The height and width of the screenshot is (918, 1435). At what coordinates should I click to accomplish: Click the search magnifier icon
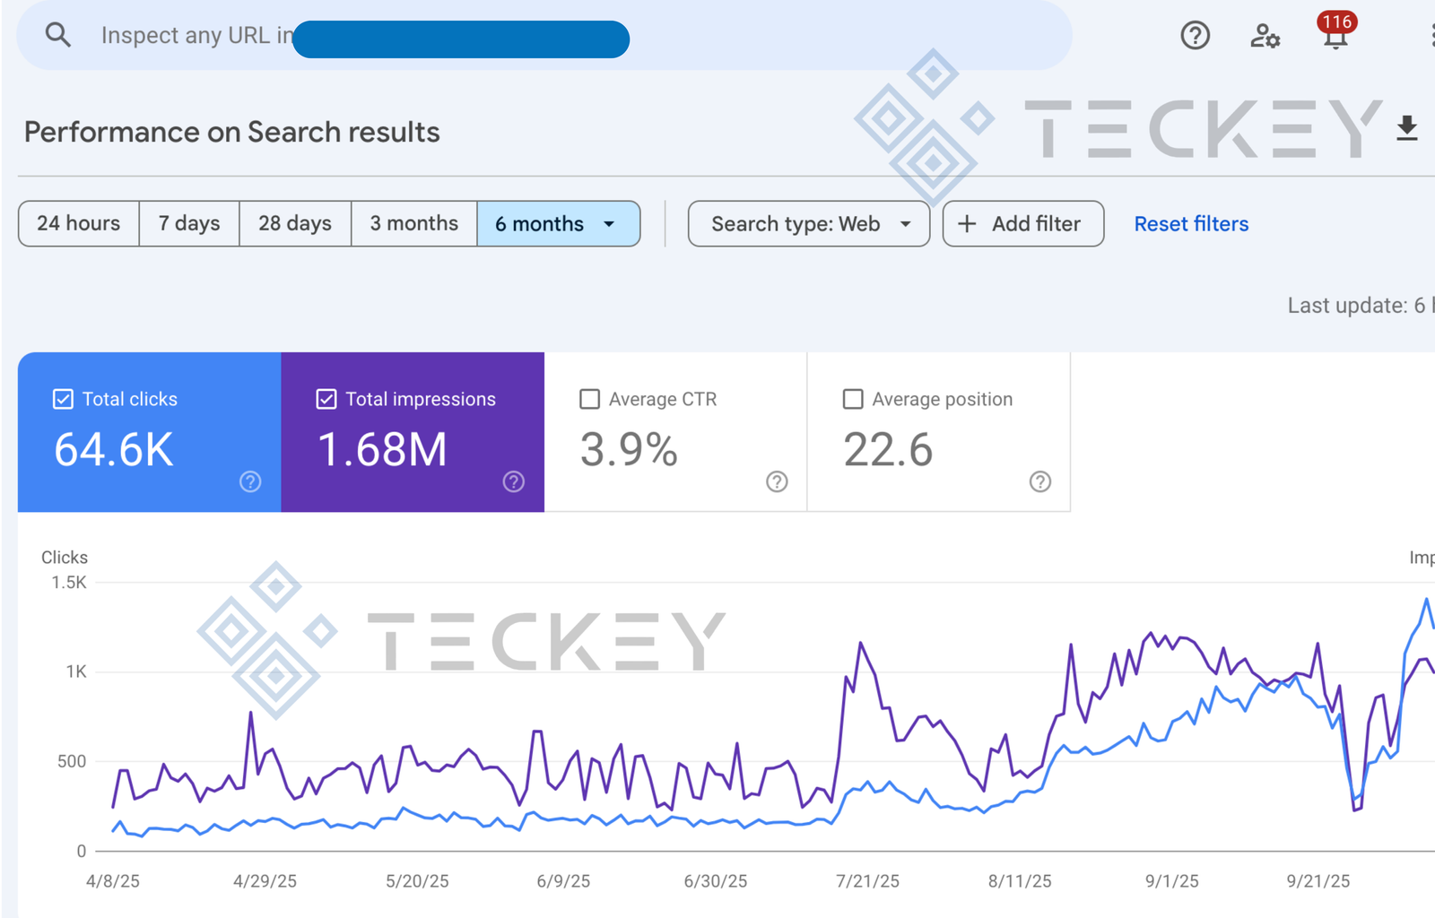(x=58, y=35)
